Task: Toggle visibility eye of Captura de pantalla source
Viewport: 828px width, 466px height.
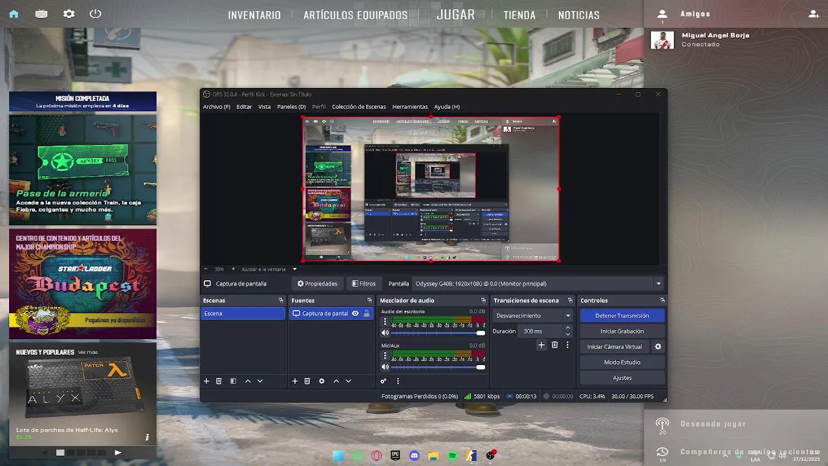Action: click(x=355, y=313)
